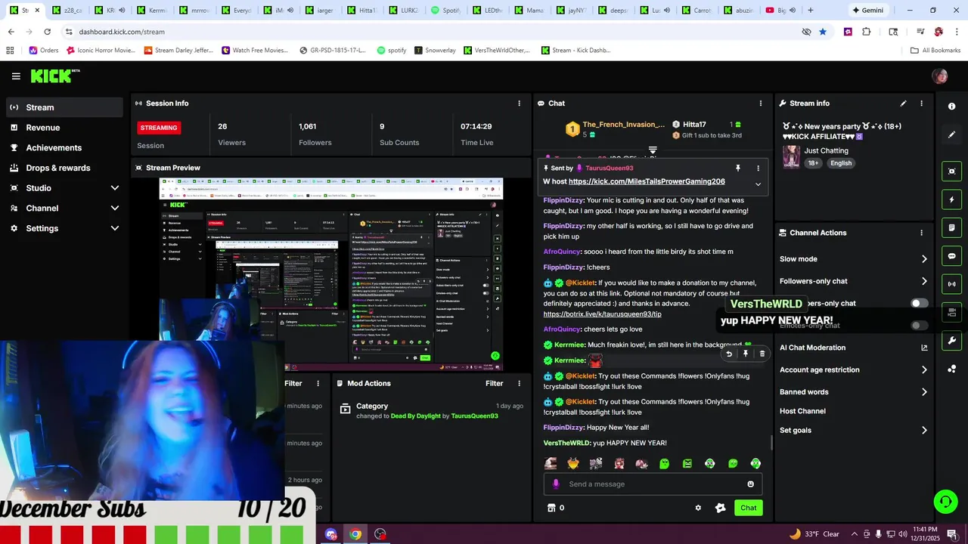Send message with green Chat button

click(748, 508)
